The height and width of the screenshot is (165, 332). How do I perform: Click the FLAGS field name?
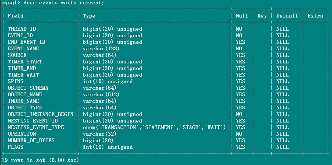[16, 147]
